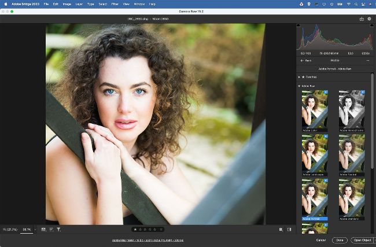376x247 pixels.
Task: Toggle before/after view icon
Action: click(x=289, y=230)
